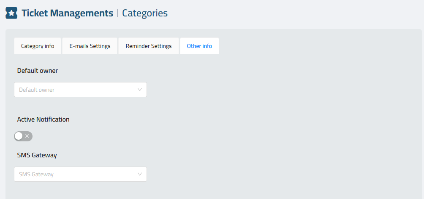Image resolution: width=424 pixels, height=199 pixels.
Task: Click the Ticket Managements title text
Action: (67, 13)
